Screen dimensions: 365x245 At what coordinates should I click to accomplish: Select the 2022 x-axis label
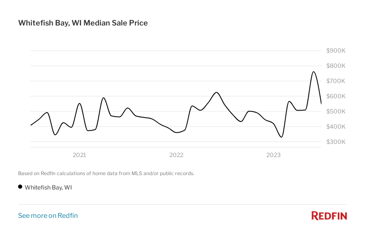(x=176, y=155)
